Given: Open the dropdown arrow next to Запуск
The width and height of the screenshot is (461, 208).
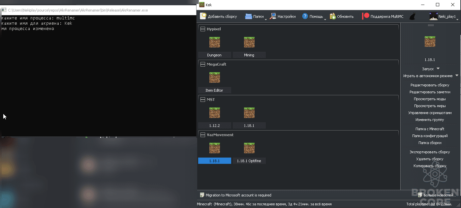Looking at the screenshot, I should click(438, 69).
